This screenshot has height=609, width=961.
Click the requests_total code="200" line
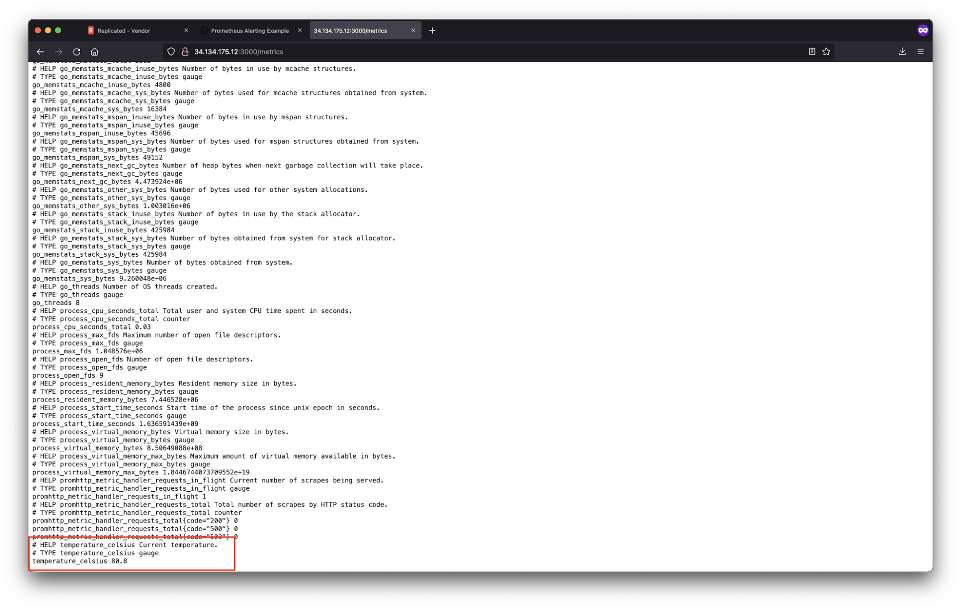[x=135, y=521]
